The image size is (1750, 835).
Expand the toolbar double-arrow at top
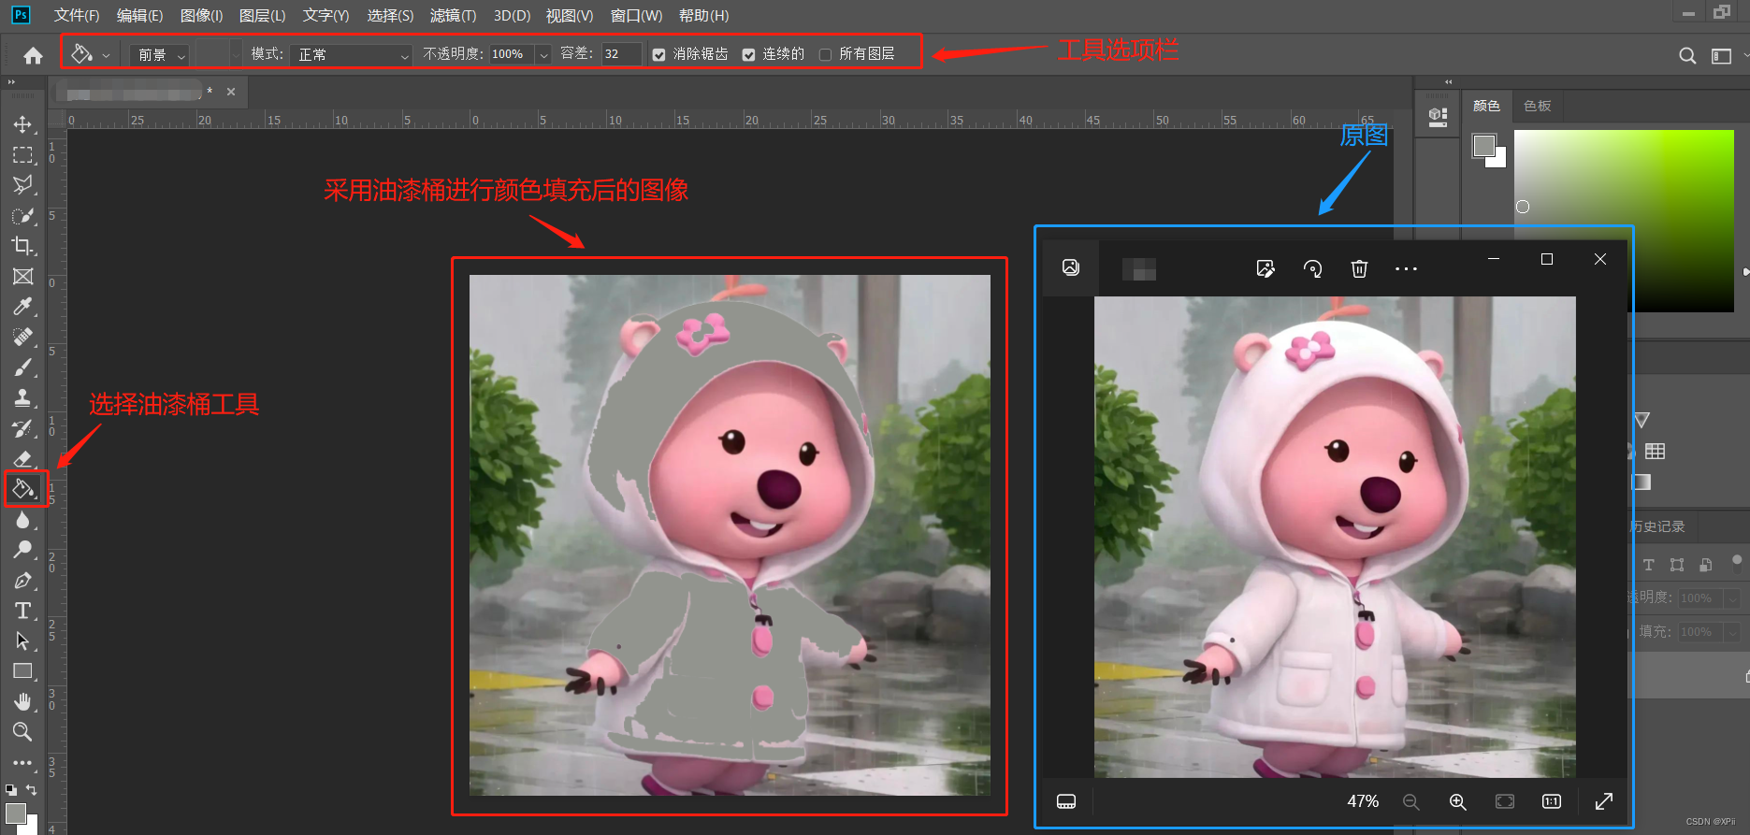click(11, 82)
